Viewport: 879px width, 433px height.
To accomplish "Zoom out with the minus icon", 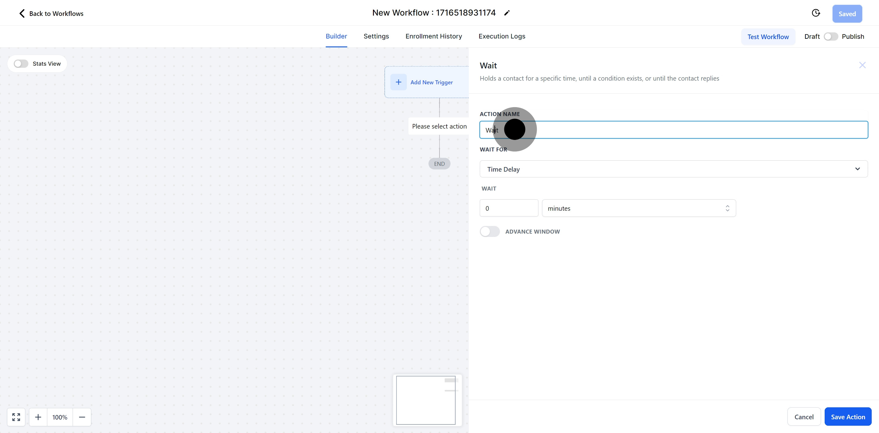I will click(82, 417).
